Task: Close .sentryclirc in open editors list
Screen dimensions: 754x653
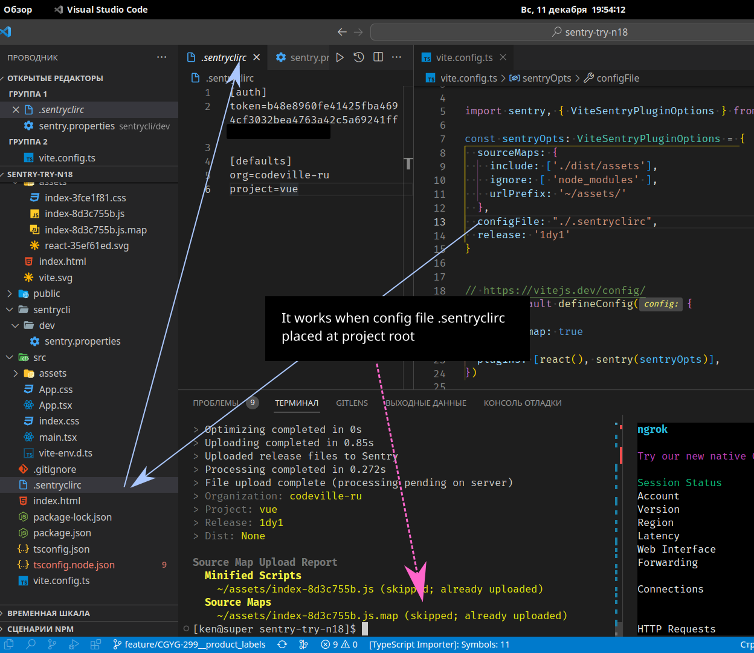Action: tap(16, 109)
